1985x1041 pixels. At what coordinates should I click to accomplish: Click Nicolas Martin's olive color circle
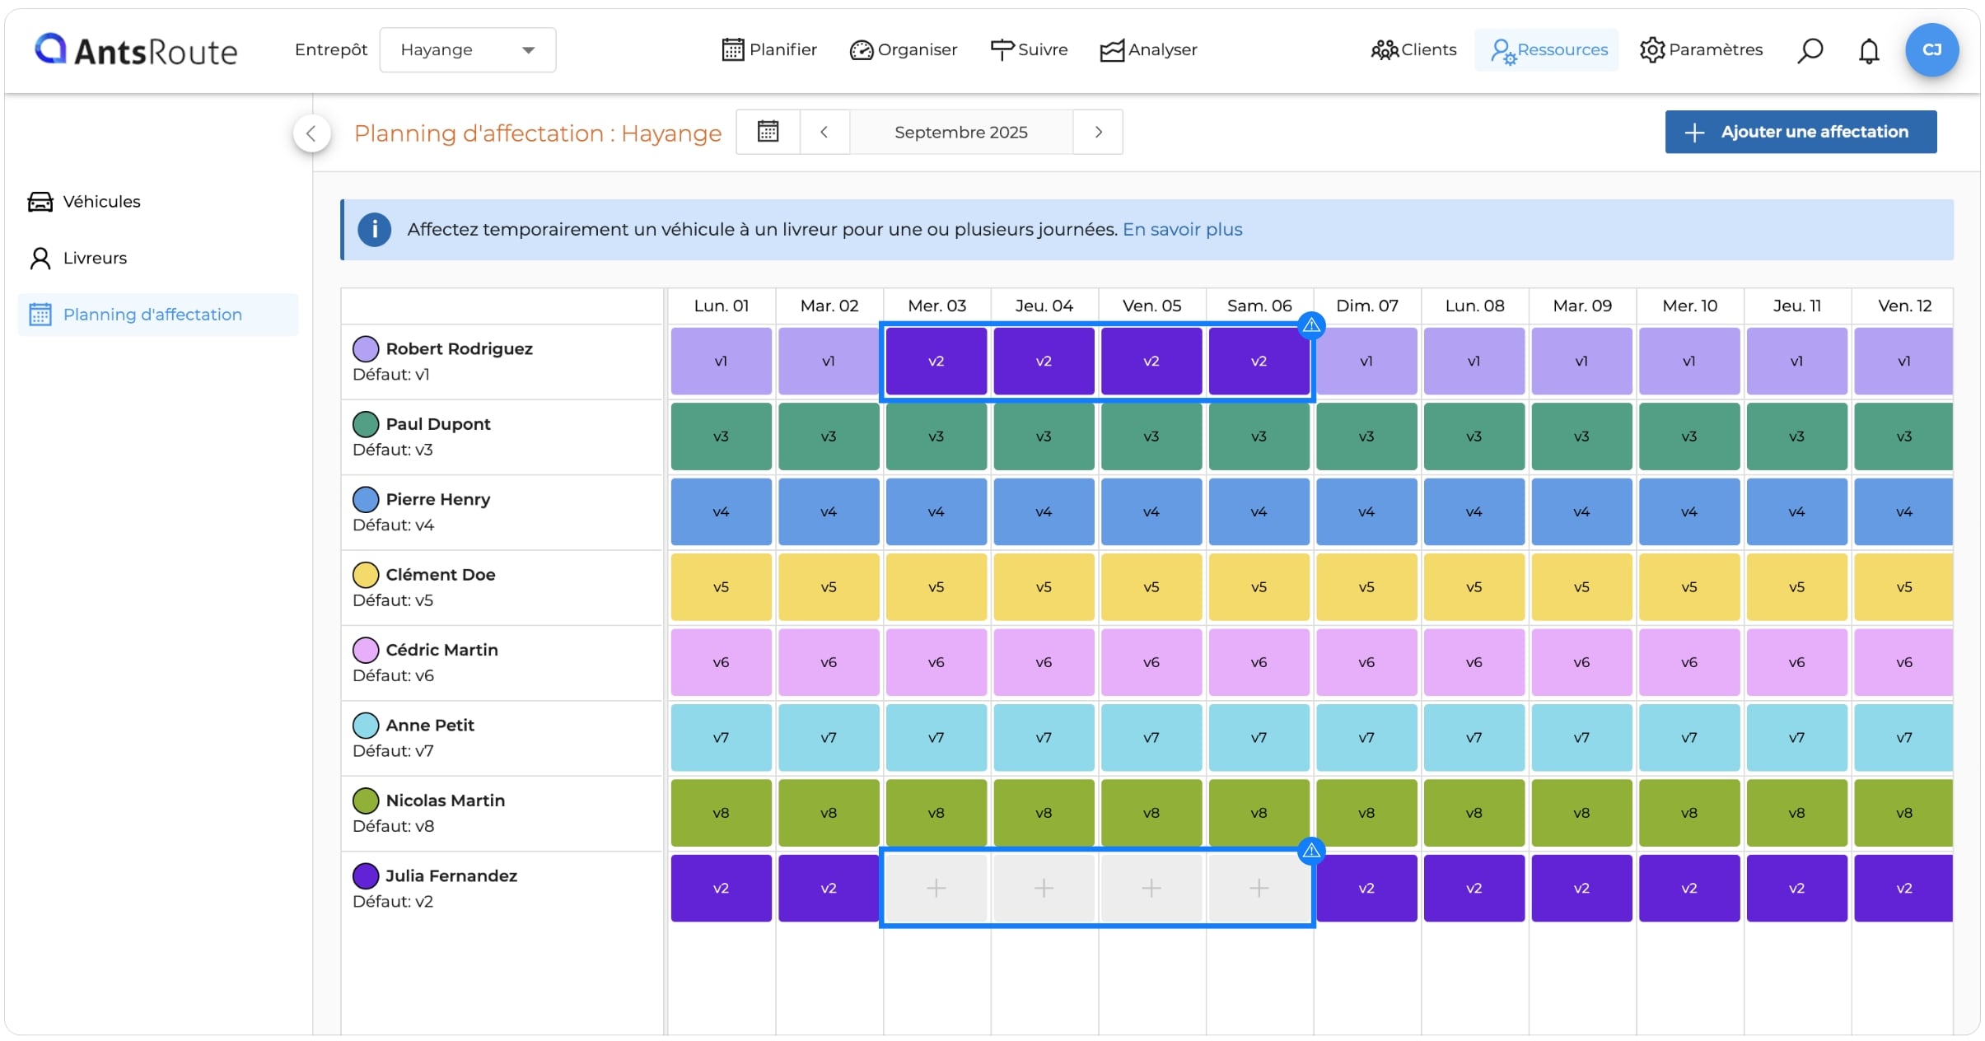point(366,801)
